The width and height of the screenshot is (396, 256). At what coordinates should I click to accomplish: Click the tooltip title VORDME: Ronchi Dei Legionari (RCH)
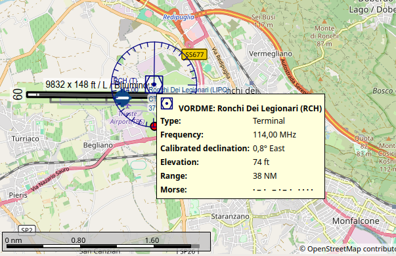click(250, 108)
